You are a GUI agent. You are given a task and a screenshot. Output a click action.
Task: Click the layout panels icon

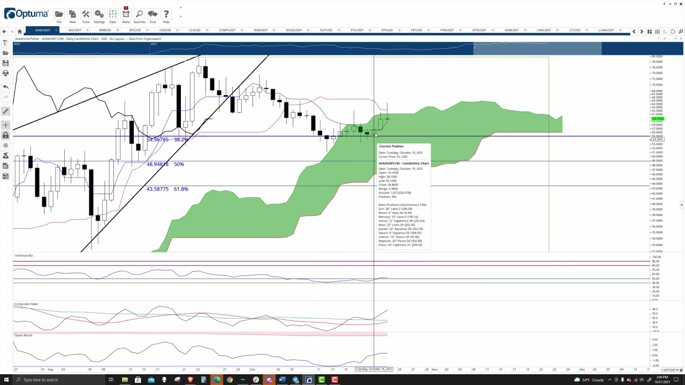point(650,32)
